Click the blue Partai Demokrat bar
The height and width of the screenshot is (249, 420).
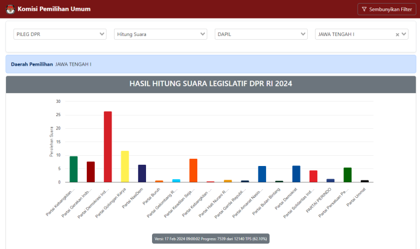[296, 174]
